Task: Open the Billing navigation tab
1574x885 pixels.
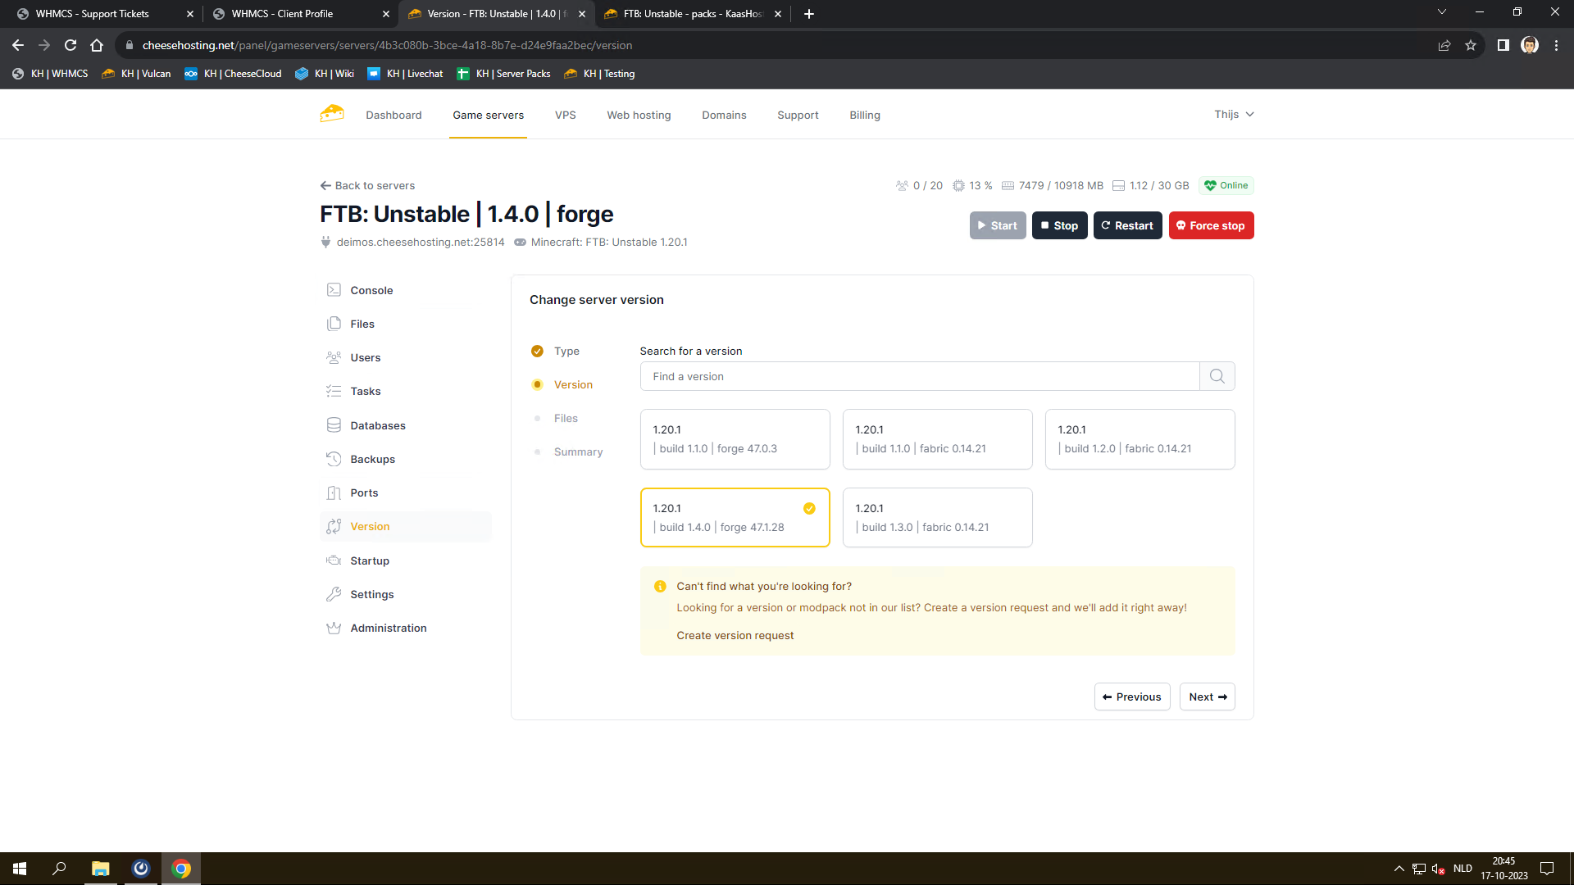Action: point(864,115)
